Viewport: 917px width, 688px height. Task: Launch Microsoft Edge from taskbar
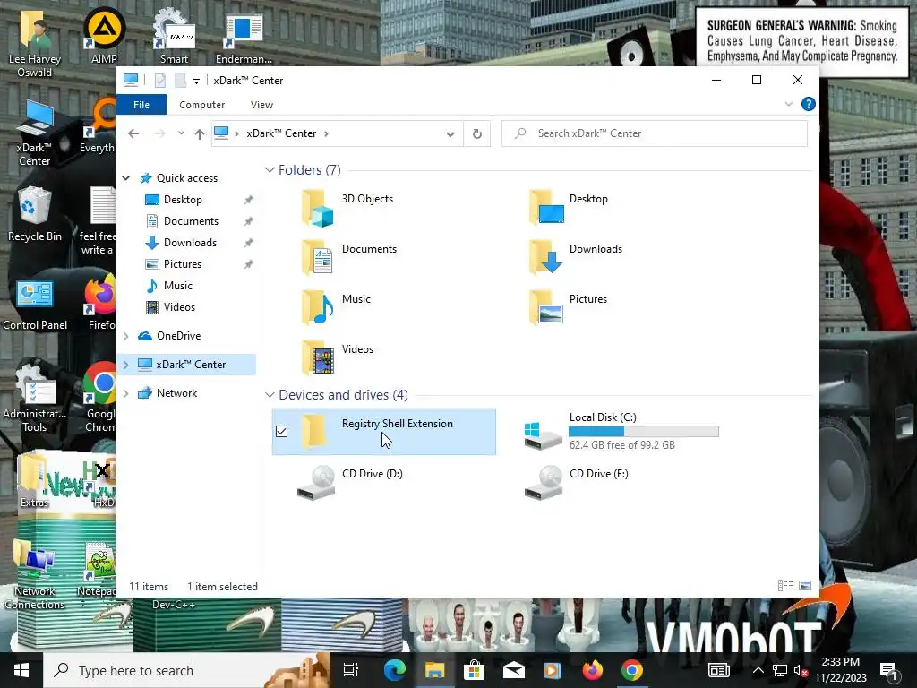395,670
